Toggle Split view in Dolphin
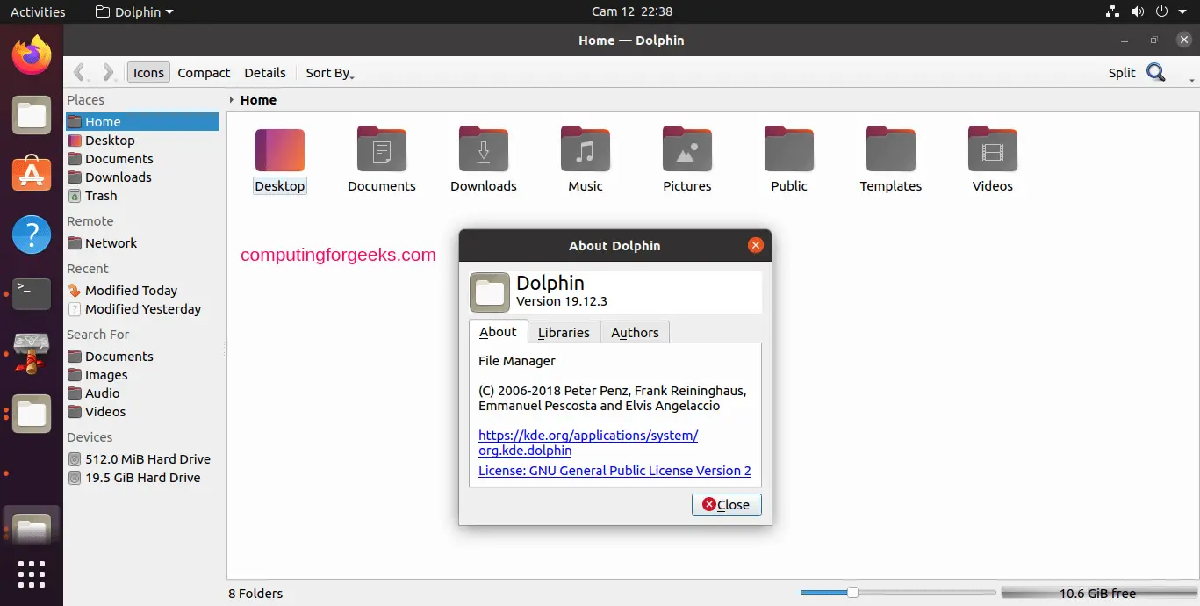Screen dimensions: 1200x606 click(1121, 72)
